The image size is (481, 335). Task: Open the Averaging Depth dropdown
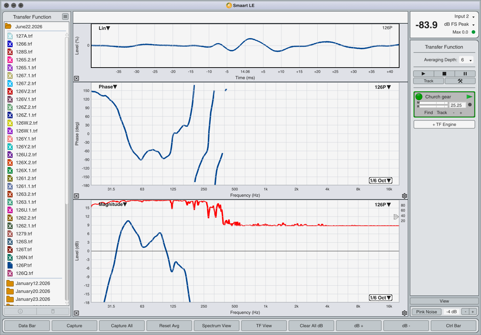pyautogui.click(x=466, y=60)
